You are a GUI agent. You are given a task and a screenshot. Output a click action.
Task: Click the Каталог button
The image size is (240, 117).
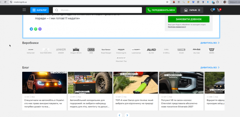[39, 10]
